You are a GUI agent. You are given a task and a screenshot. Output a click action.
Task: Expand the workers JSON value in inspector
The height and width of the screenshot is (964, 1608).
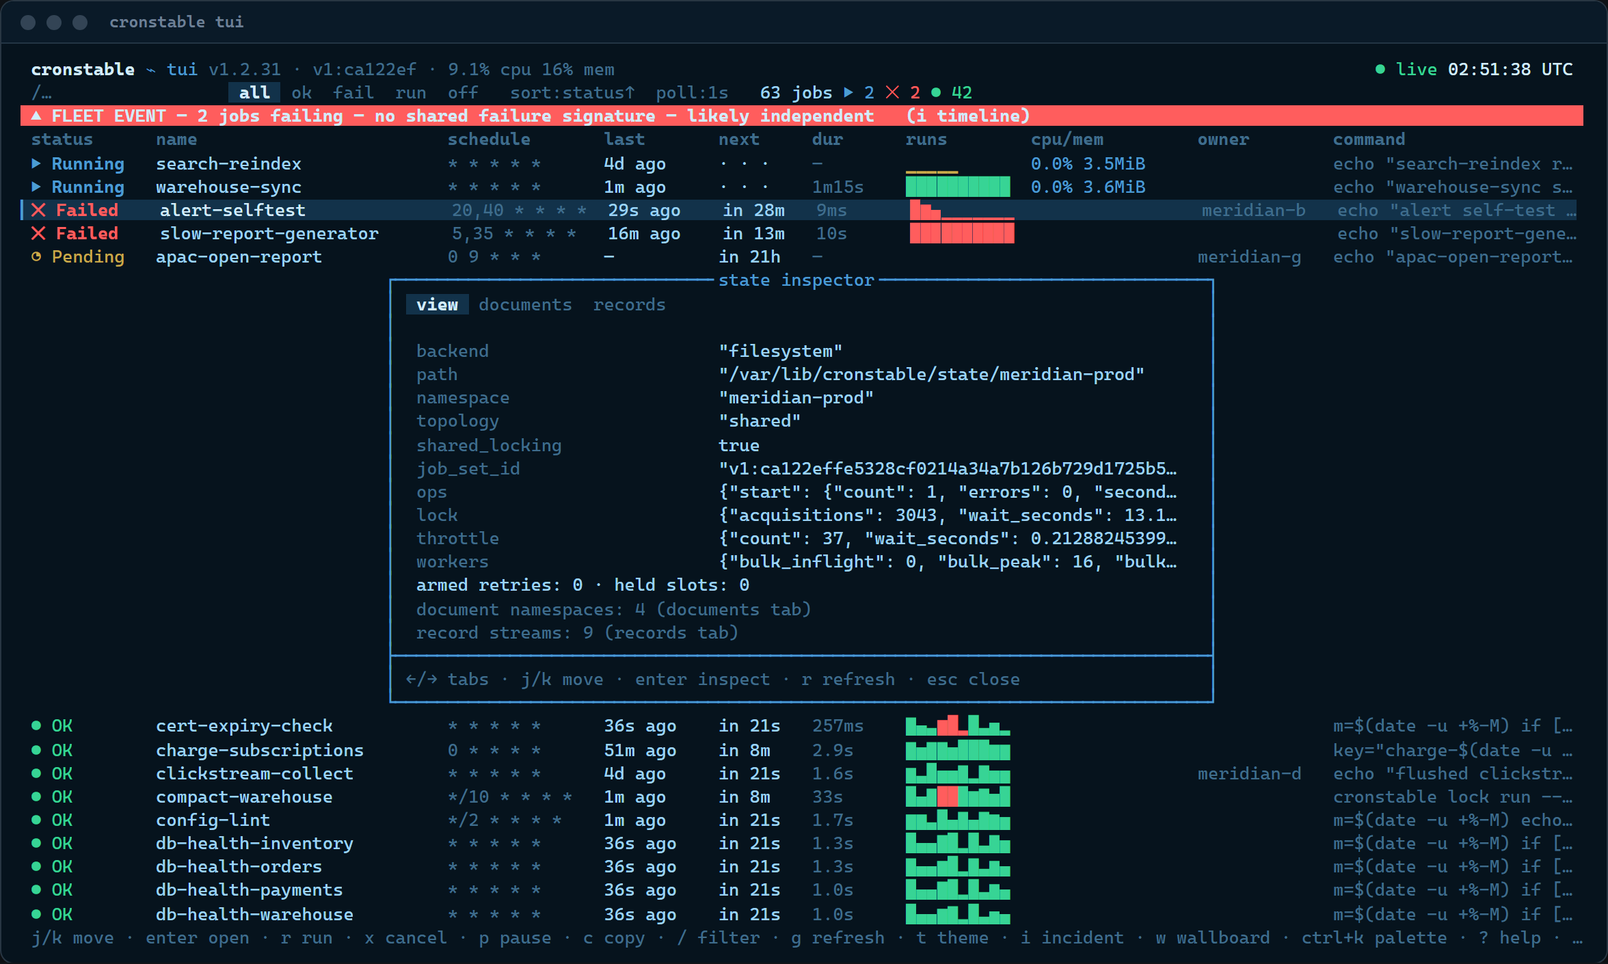click(x=948, y=561)
